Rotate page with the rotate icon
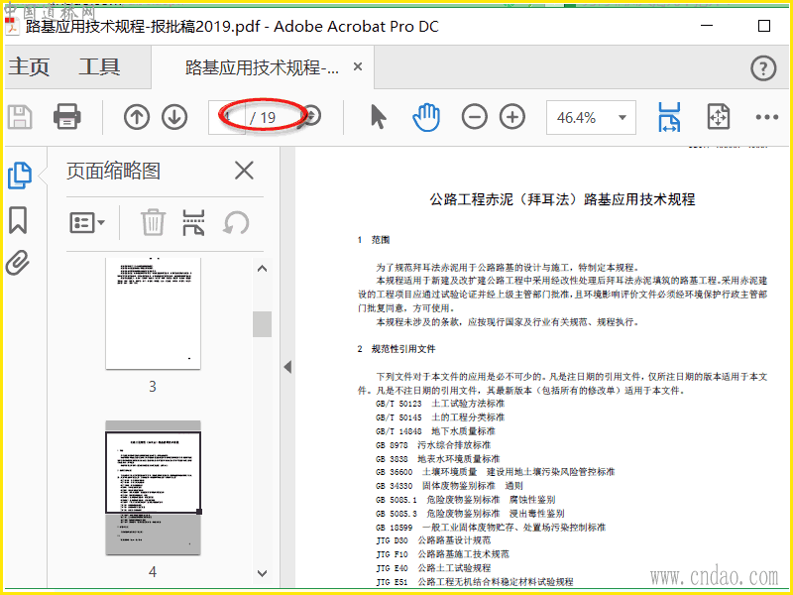 (236, 222)
